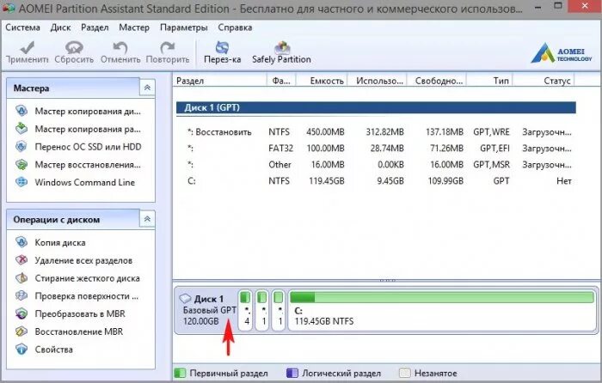Click the GPT,WRE type cell
602x383 pixels.
click(491, 132)
